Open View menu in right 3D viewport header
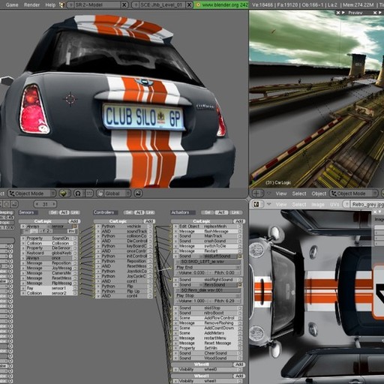The height and width of the screenshot is (384, 384). (x=281, y=193)
